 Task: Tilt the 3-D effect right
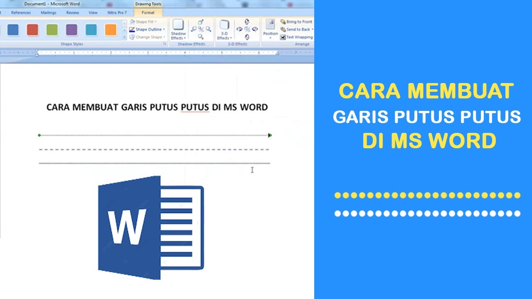254,29
